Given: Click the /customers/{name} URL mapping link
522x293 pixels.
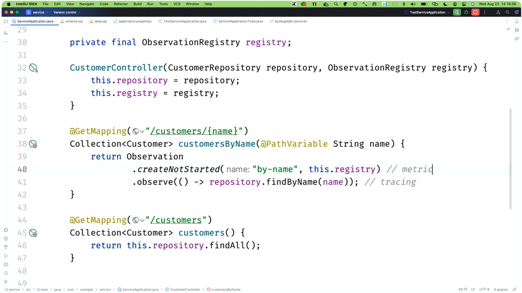Looking at the screenshot, I should [x=194, y=131].
